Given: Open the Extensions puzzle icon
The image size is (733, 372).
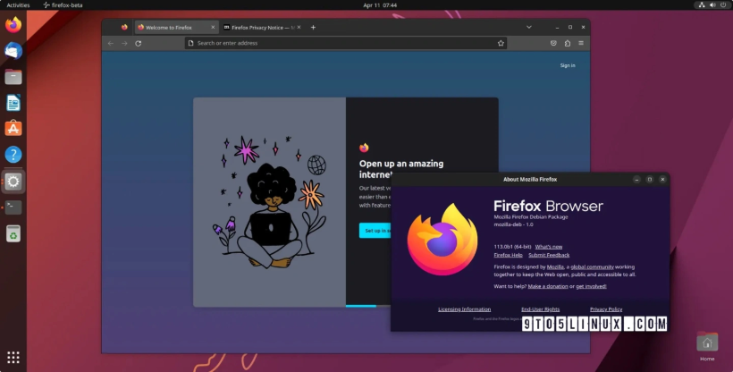Looking at the screenshot, I should tap(568, 43).
